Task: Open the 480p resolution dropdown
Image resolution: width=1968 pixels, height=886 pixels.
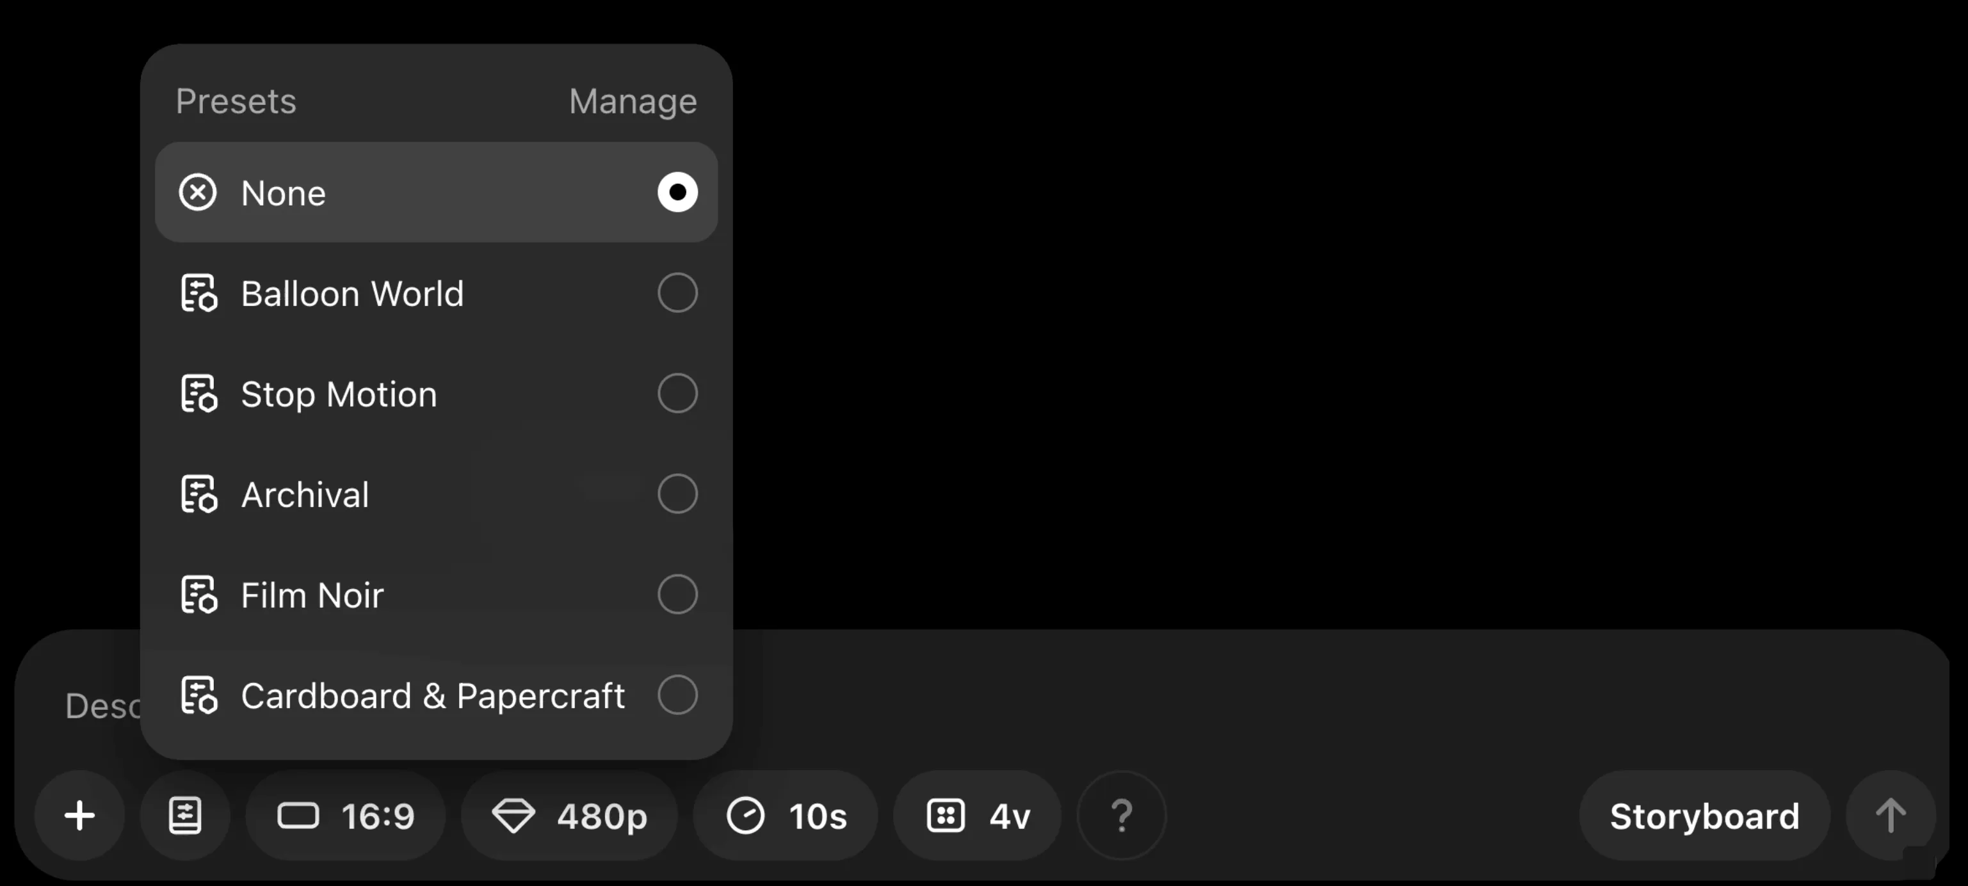Action: (569, 816)
